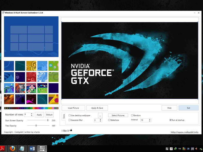Select the rainbow landscape thumbnail
This screenshot has width=203, height=152.
tap(42, 88)
